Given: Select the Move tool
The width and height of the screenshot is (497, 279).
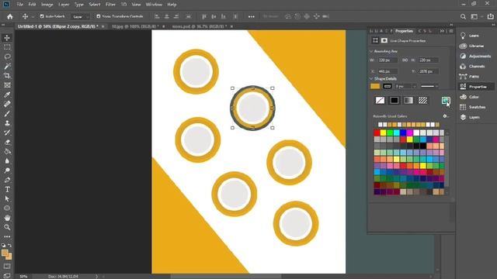Looking at the screenshot, I should point(7,38).
